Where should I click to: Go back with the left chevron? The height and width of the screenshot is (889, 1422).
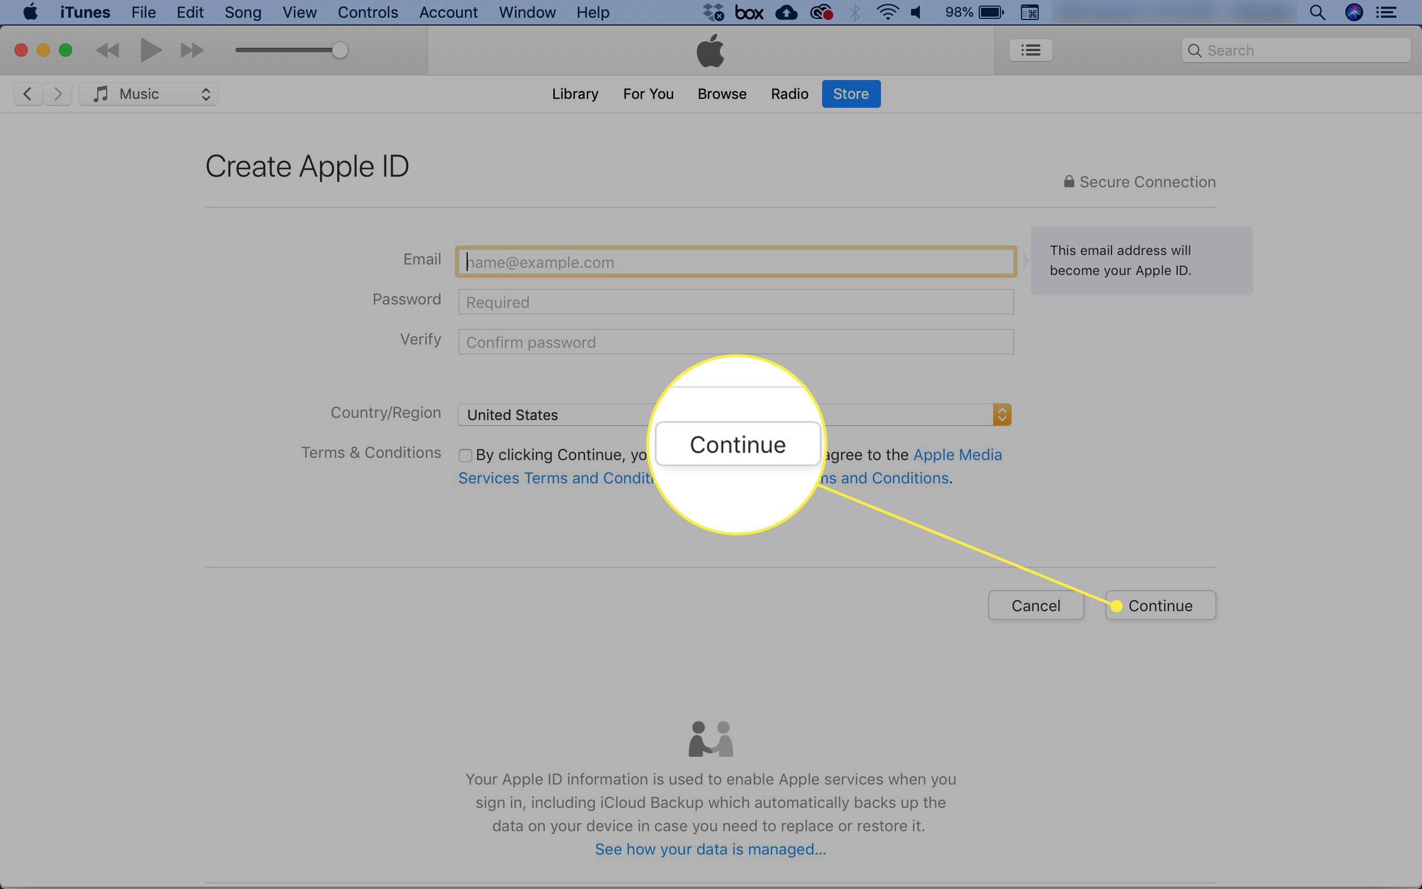28,94
